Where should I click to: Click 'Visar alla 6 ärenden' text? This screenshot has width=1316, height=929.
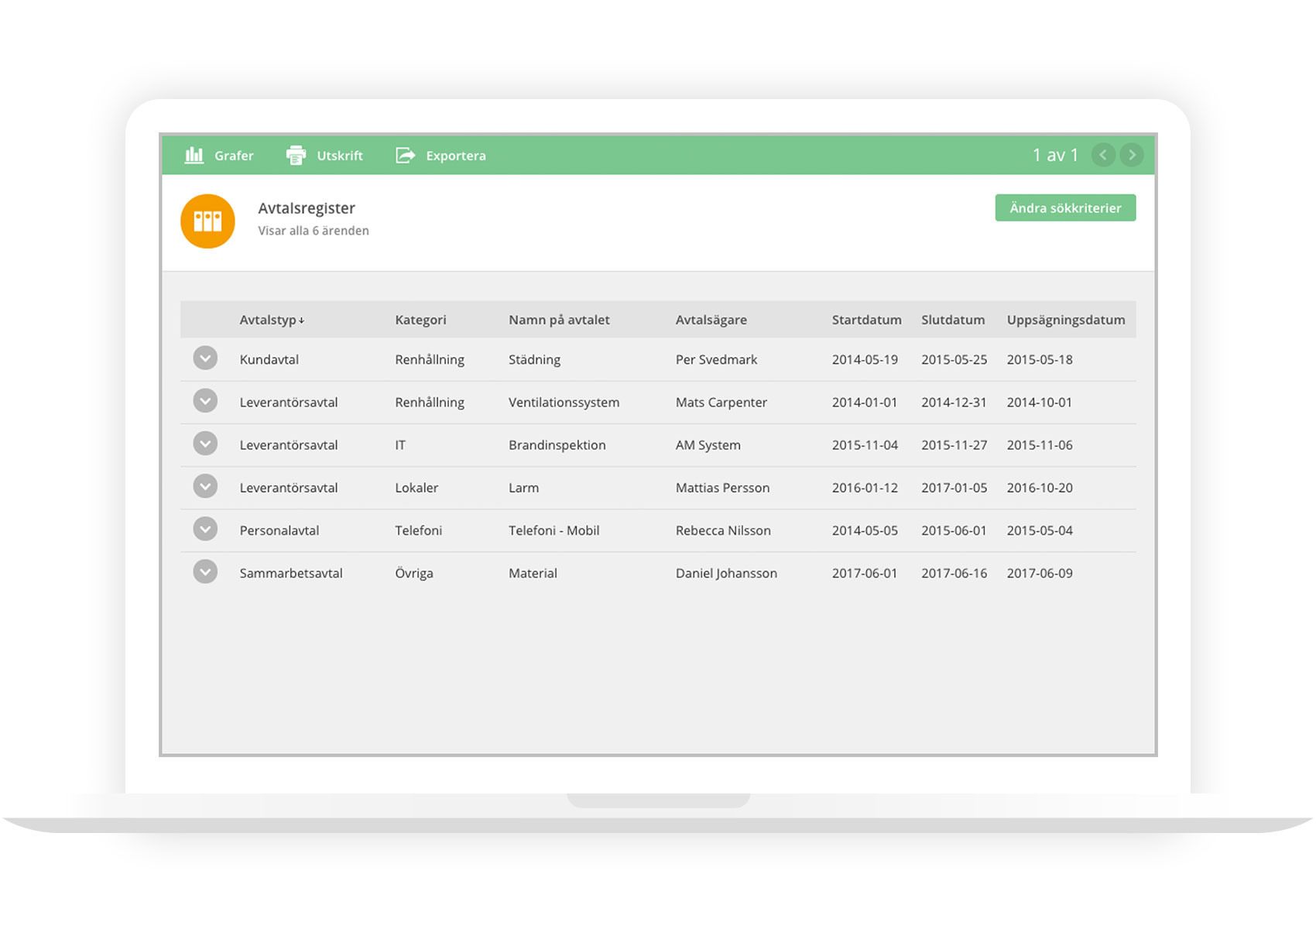click(314, 231)
